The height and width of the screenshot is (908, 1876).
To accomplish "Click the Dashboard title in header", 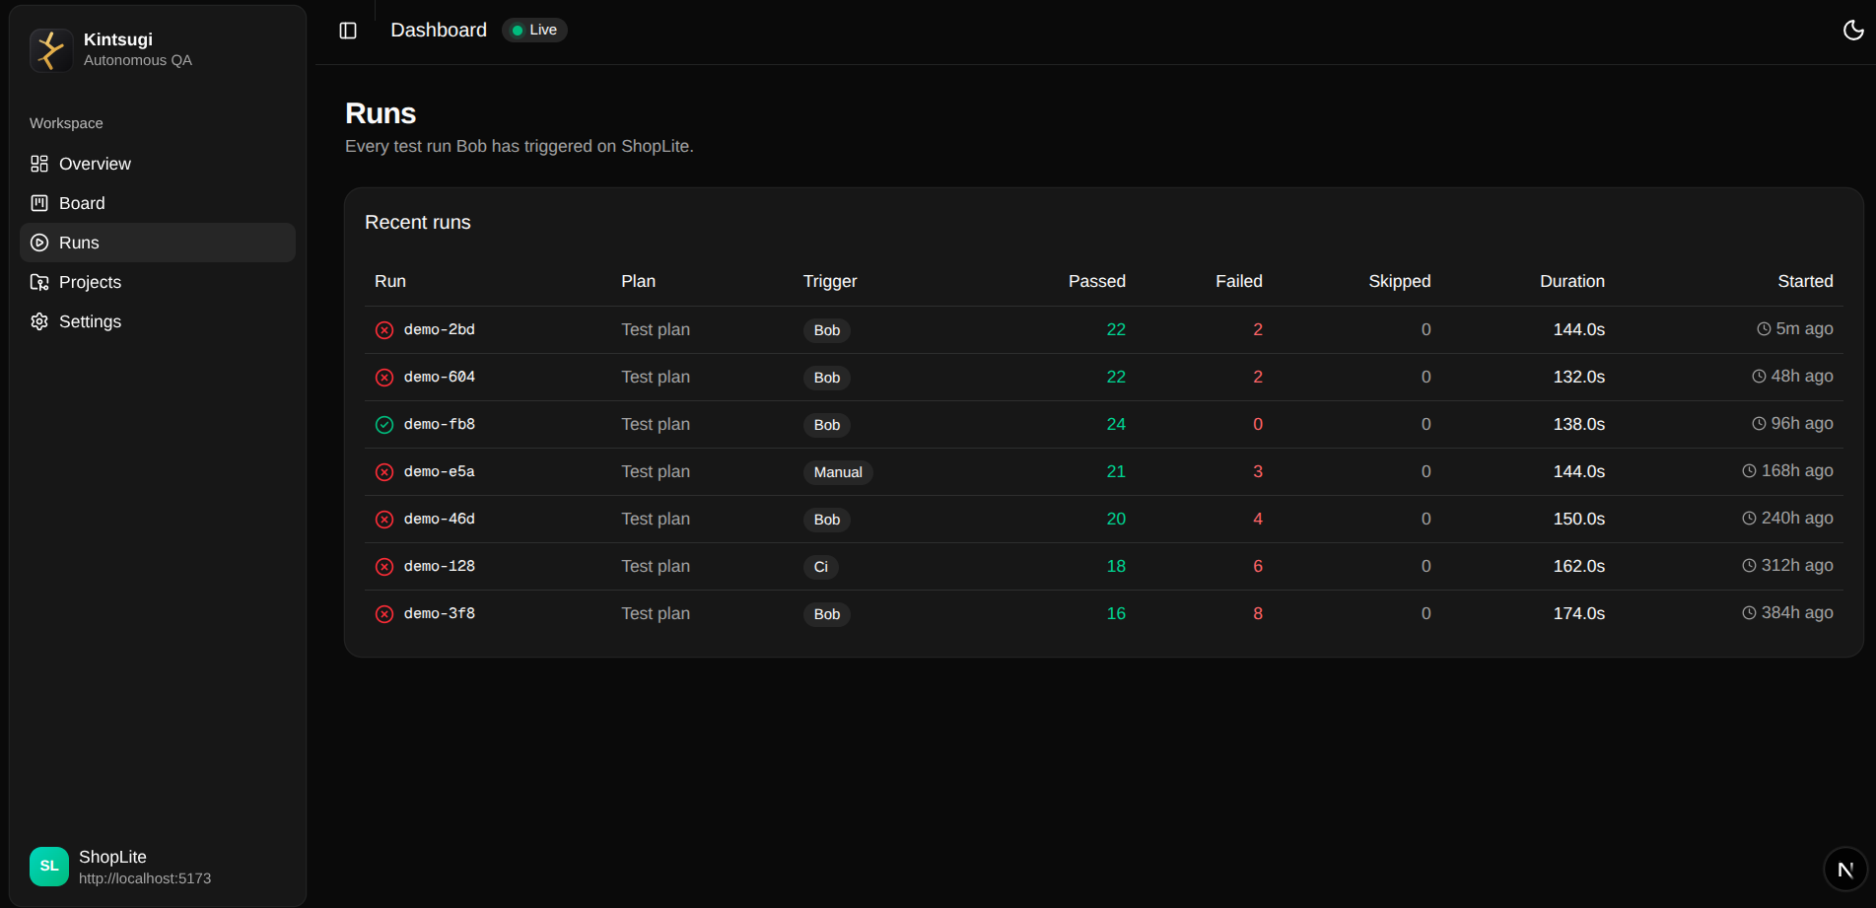I will pyautogui.click(x=439, y=30).
